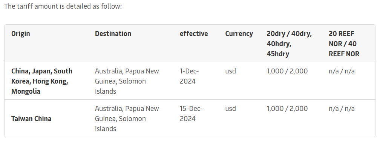Click n/a / n/a in the Taiwan China row
380x142 pixels.
[x=342, y=109]
